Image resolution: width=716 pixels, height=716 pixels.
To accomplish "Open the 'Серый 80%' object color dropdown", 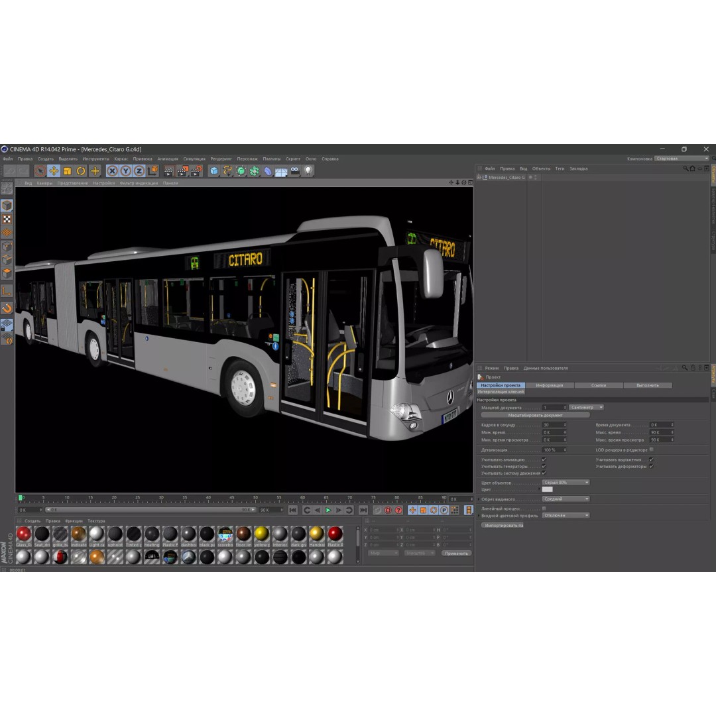I will point(566,482).
